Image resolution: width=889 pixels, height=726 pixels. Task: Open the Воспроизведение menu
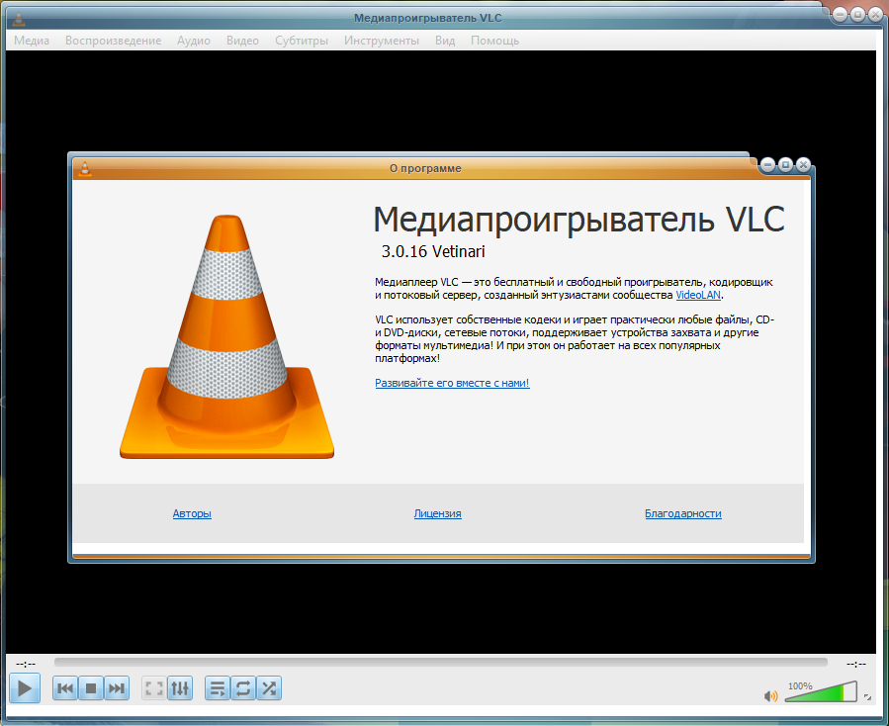(x=113, y=41)
